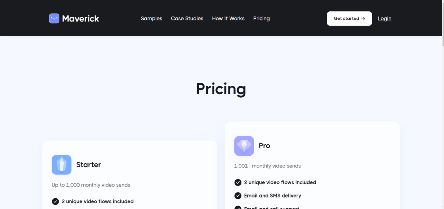Click checkmark beside Starter's video flows feature
The height and width of the screenshot is (209, 444).
[55, 201]
